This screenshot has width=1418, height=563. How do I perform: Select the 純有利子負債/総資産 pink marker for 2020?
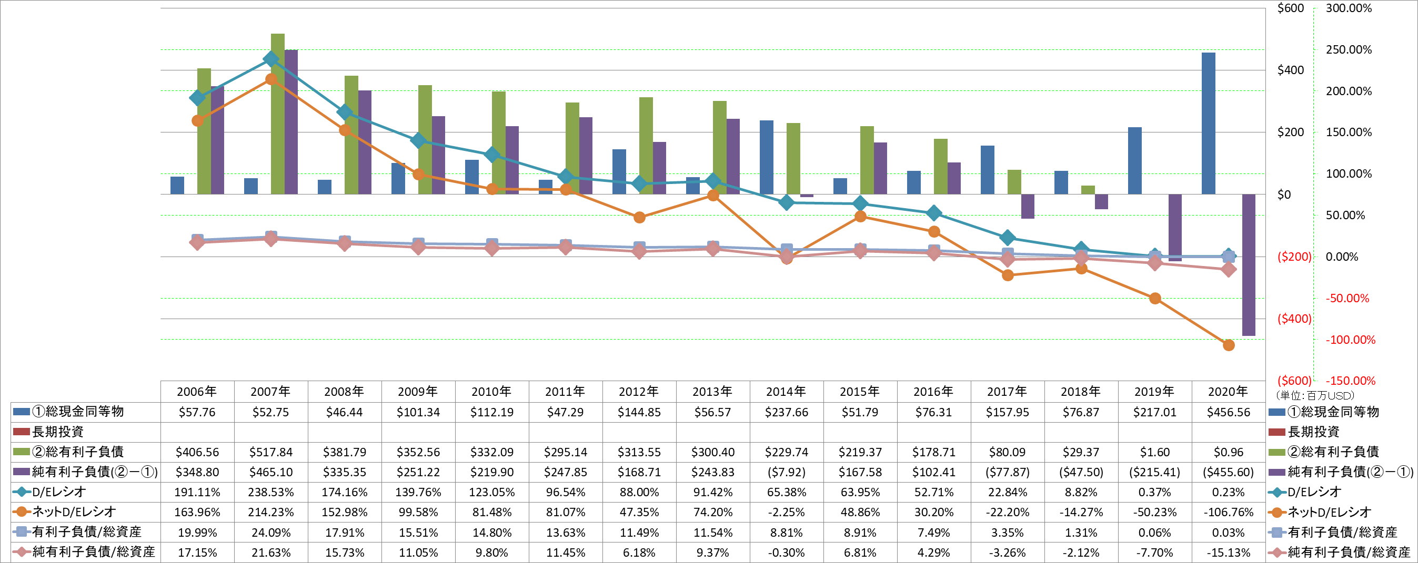(x=1228, y=269)
